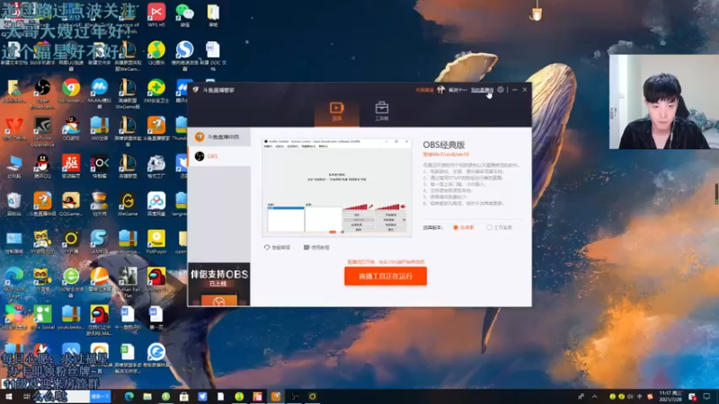Screen dimensions: 719x404
Task: Open 360压缩 desktop icon
Action: coord(99,128)
